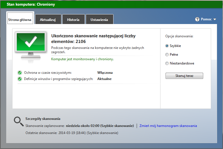Open the Pomoc help menu label

(x=206, y=19)
